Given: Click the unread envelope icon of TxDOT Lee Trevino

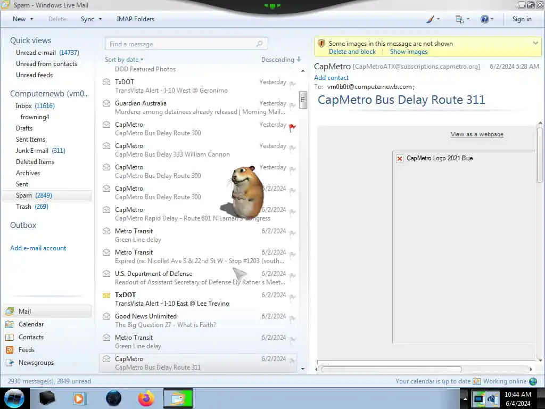Looking at the screenshot, I should point(106,295).
